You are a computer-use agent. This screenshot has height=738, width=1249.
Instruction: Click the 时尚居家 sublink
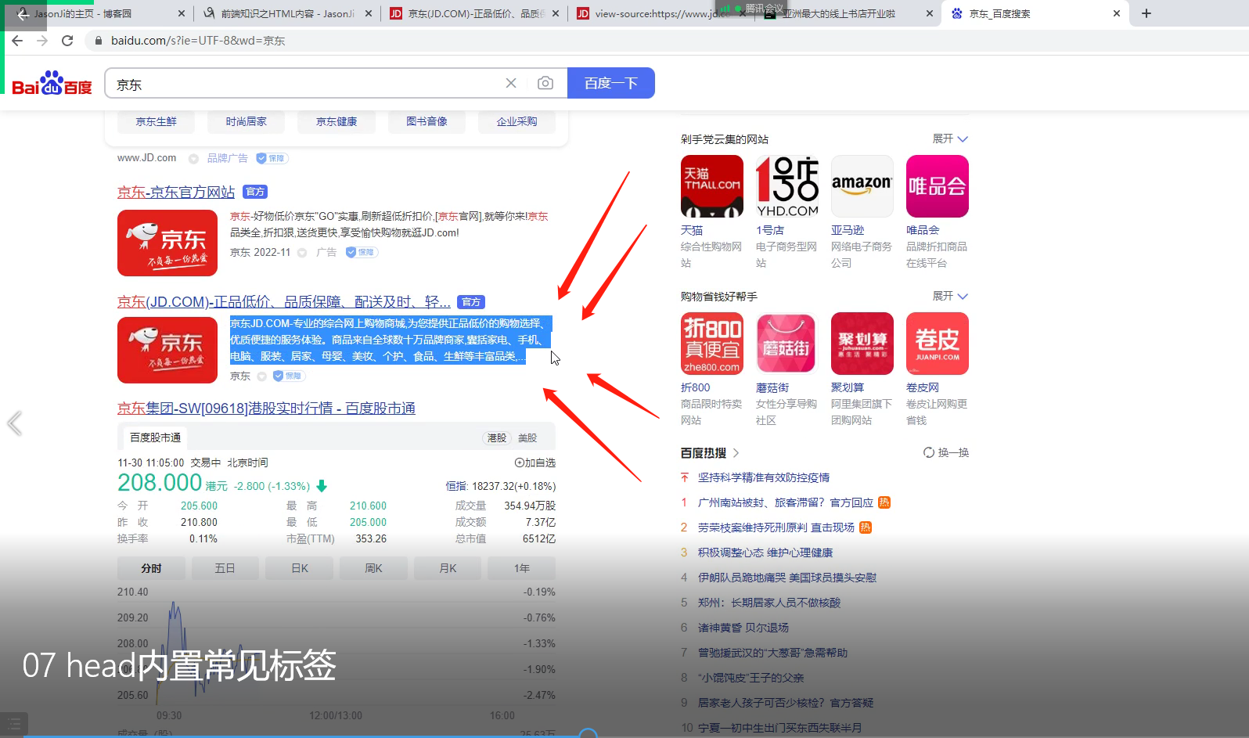(246, 121)
